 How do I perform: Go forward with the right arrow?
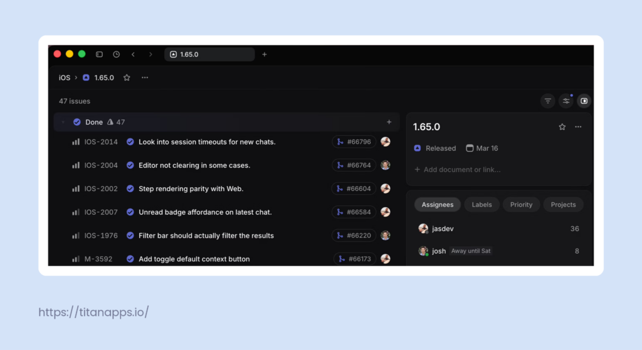pyautogui.click(x=150, y=54)
